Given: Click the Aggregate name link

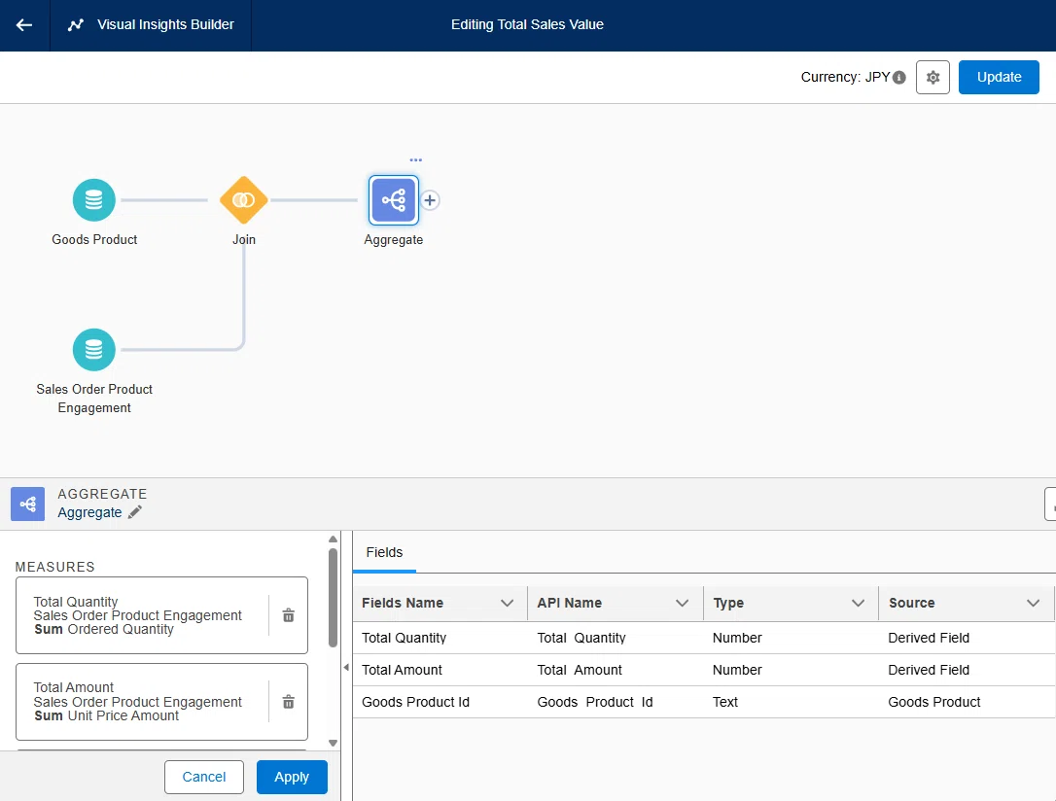Looking at the screenshot, I should coord(89,512).
